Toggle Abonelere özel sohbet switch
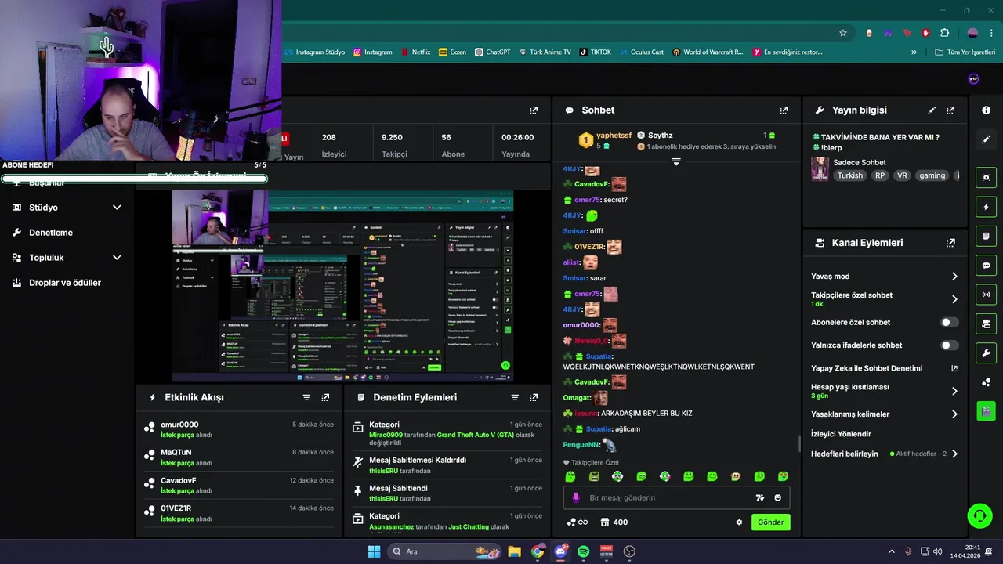The image size is (1003, 564). pos(949,322)
